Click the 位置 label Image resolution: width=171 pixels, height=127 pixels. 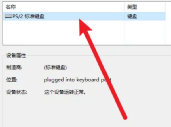point(12,80)
